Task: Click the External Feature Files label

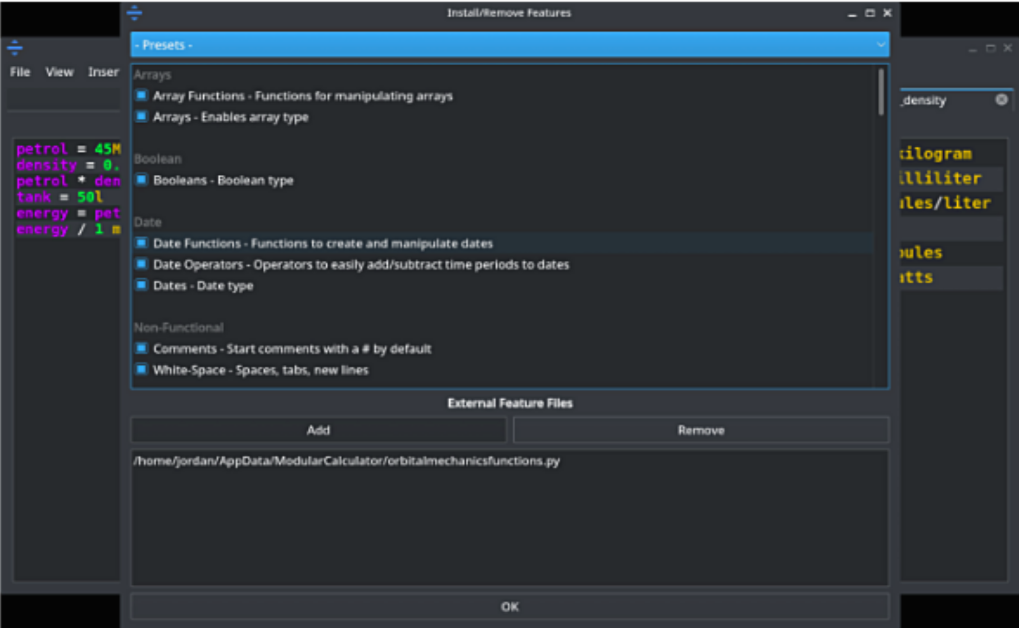Action: pyautogui.click(x=510, y=403)
